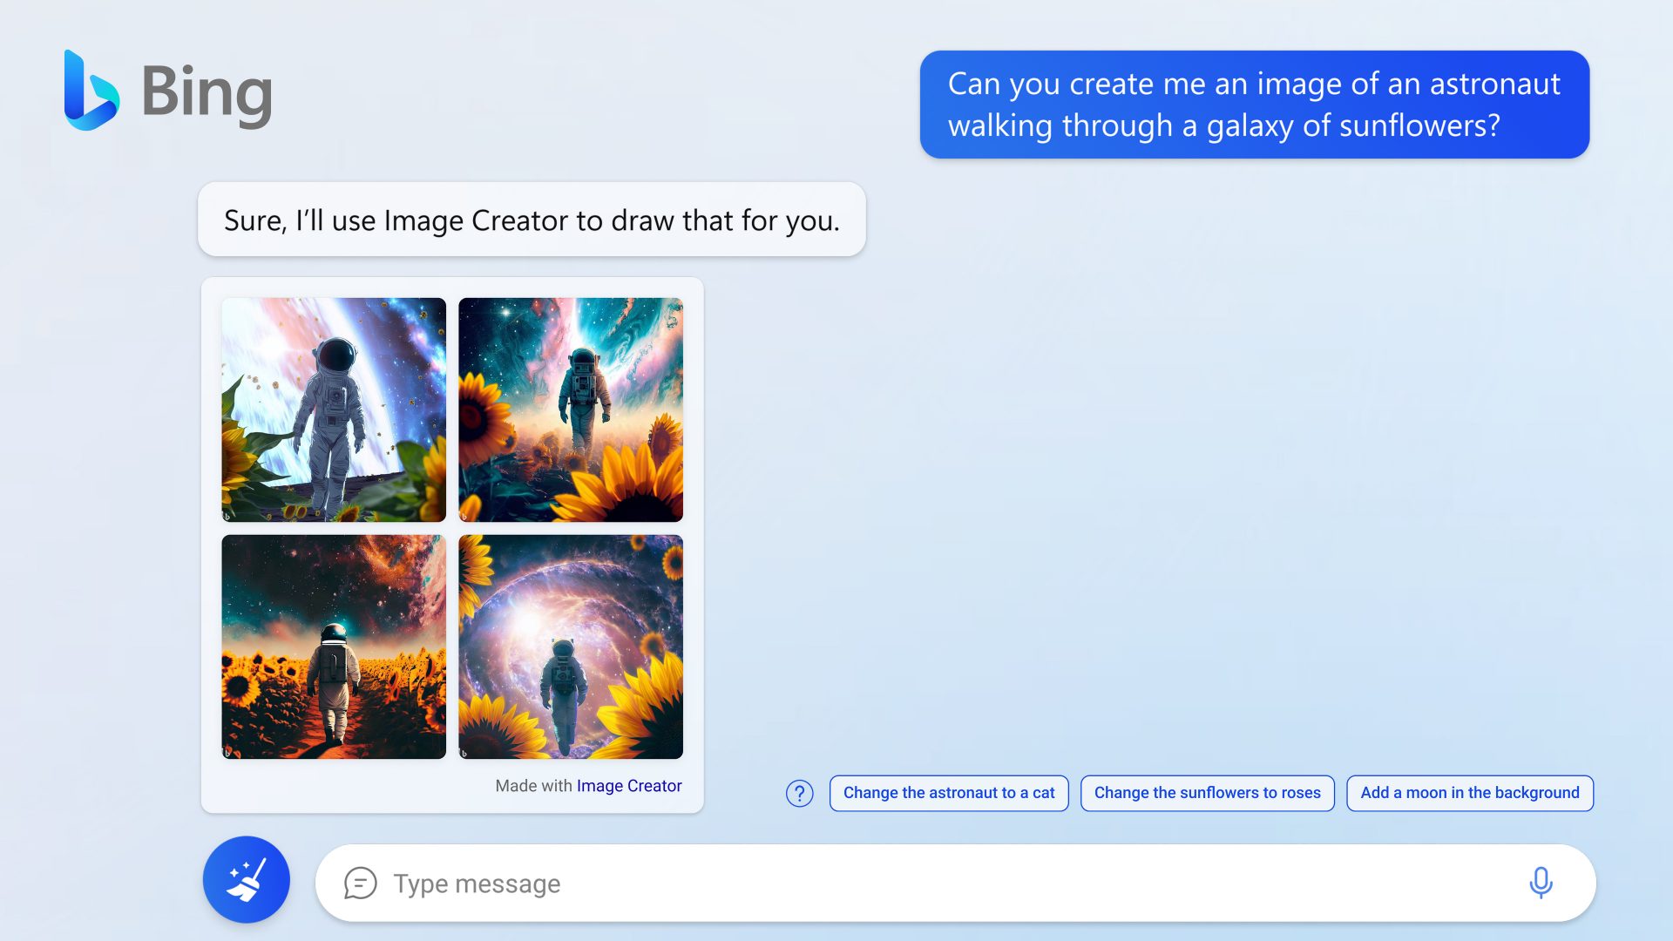
Task: Select the Type message input field
Action: (x=952, y=883)
